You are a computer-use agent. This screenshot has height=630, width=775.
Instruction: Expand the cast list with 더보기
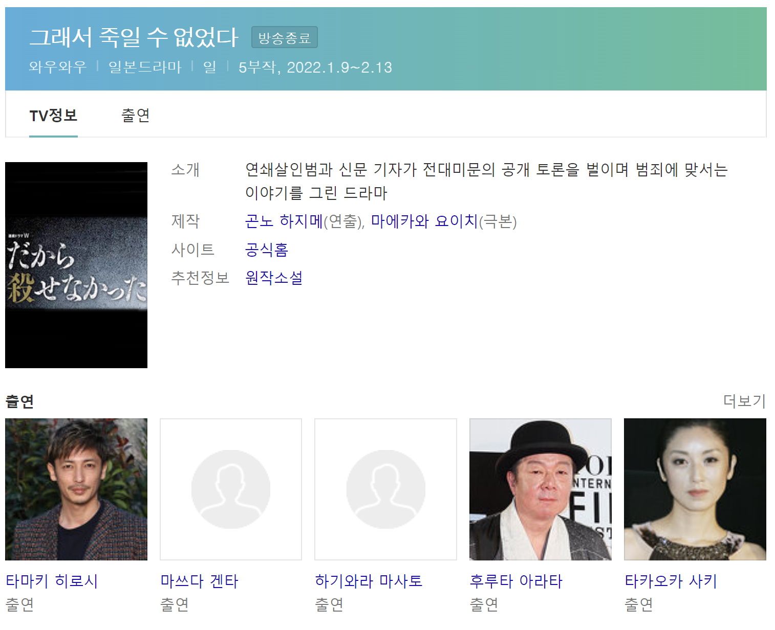point(744,401)
